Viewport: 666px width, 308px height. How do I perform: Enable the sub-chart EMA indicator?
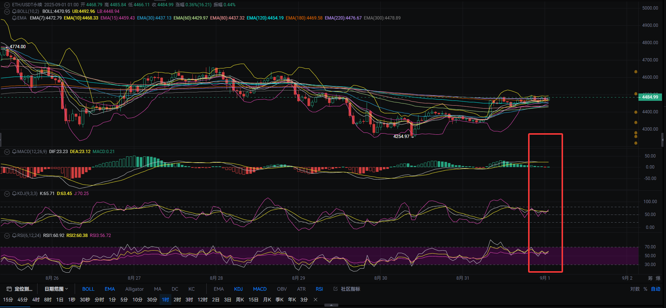coord(219,289)
